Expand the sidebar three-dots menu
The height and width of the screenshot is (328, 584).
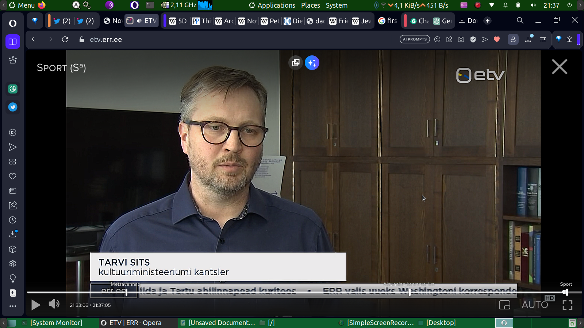13,306
